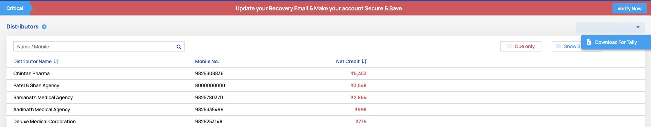Screen dimensions: 651x127
Task: Sort by Distributor Name A-Z icon
Action: coord(56,61)
